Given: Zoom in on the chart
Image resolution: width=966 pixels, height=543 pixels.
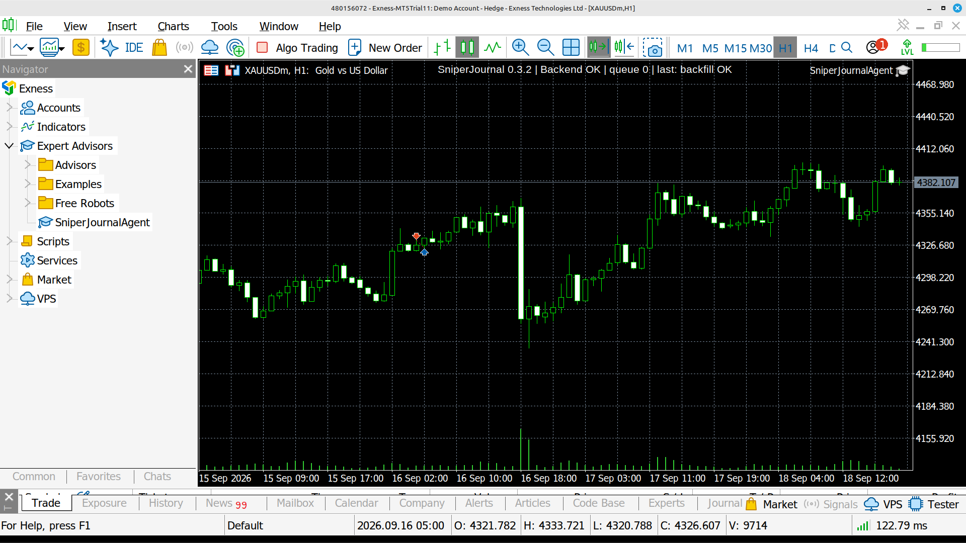Looking at the screenshot, I should [x=520, y=48].
